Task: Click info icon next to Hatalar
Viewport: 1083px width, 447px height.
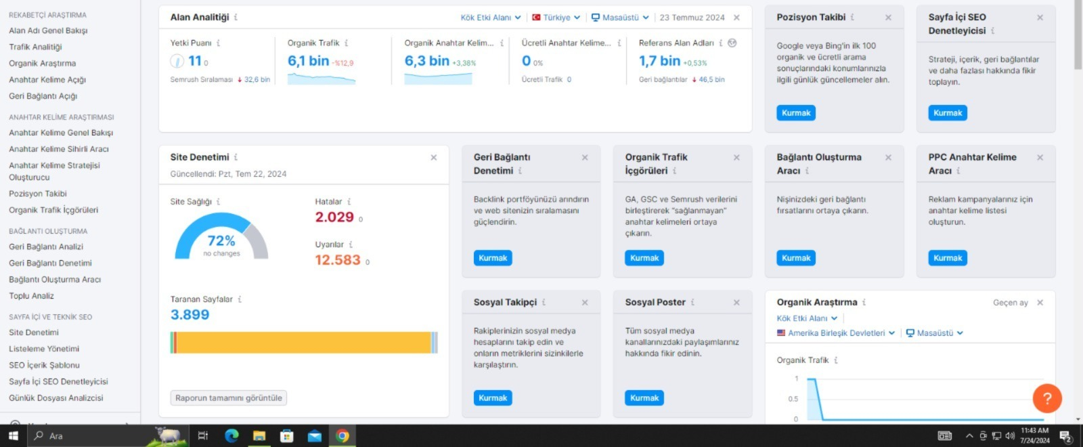Action: tap(349, 202)
